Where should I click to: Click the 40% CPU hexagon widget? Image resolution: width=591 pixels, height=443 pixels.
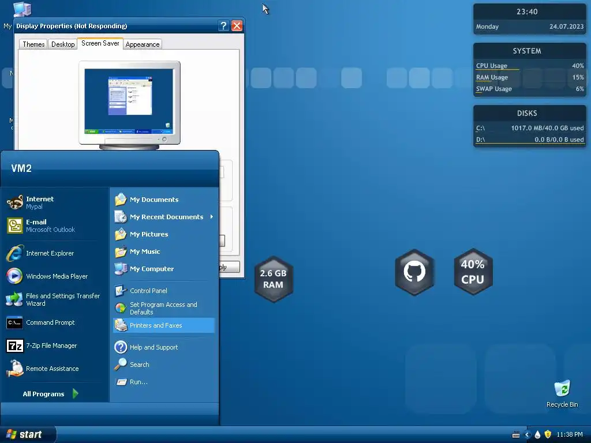473,272
